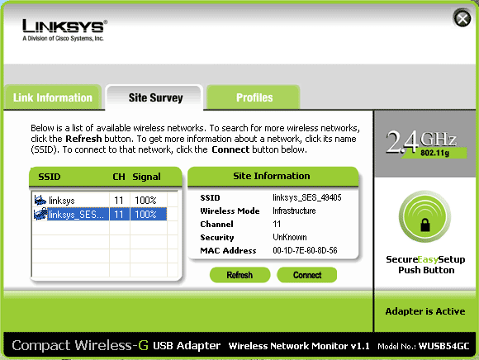Image resolution: width=479 pixels, height=360 pixels.
Task: Connect to the selected network
Action: point(307,275)
